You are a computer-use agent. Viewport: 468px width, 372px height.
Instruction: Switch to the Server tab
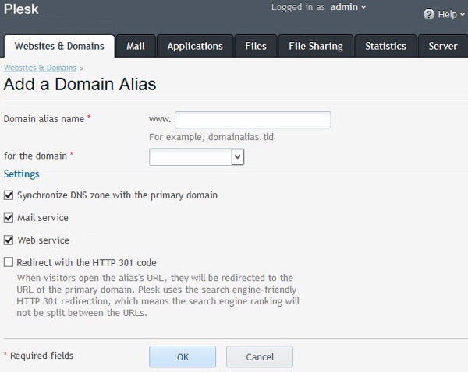click(443, 46)
